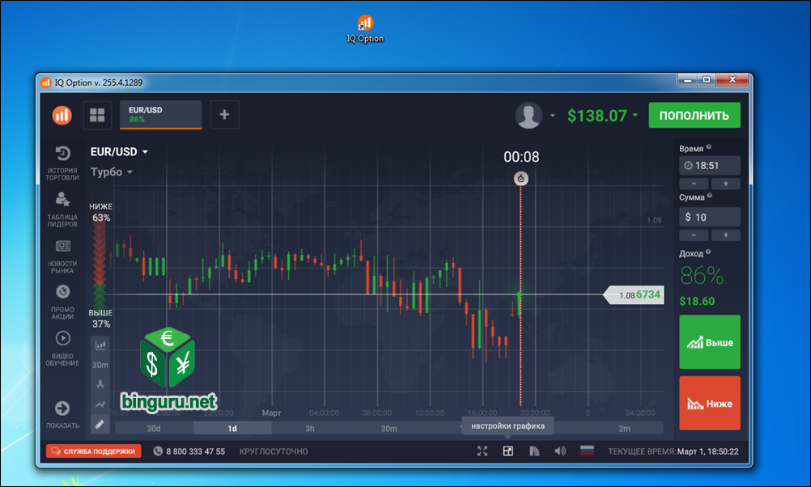Decrease investment amount with minus button
This screenshot has height=487, width=811.
click(694, 235)
